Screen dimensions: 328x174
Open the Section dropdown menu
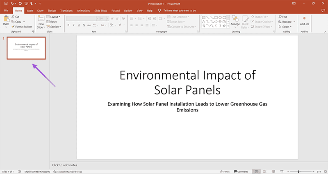(x=55, y=27)
